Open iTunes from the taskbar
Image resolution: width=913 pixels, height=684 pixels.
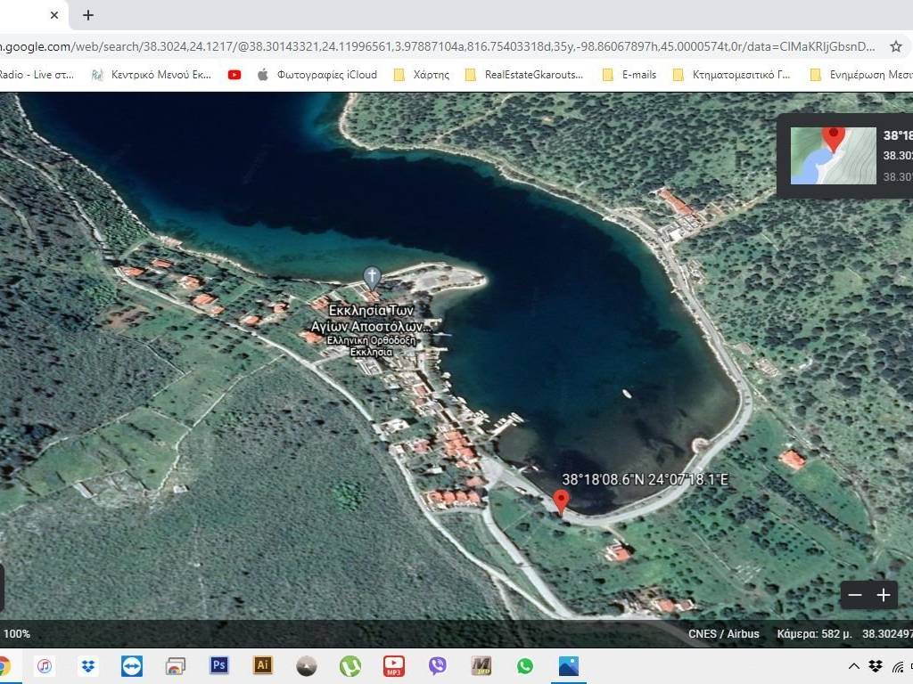pyautogui.click(x=44, y=665)
